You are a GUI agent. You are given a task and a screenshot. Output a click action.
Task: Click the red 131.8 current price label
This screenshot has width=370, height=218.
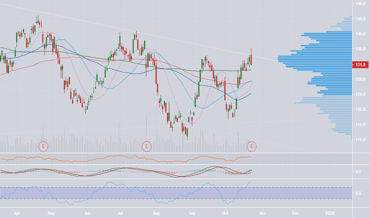(x=360, y=65)
